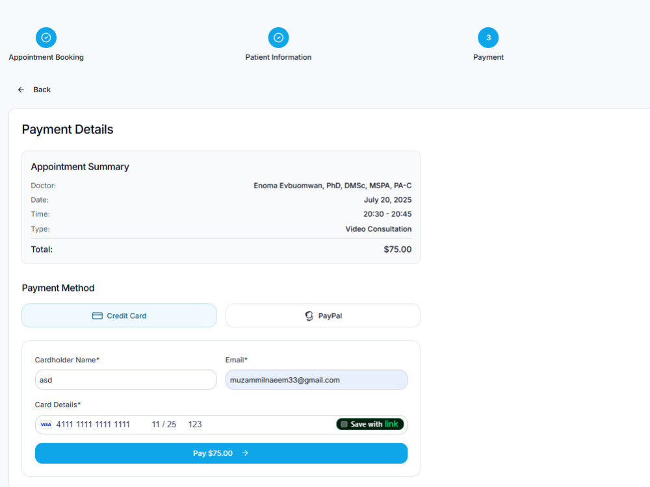Screen dimensions: 650x487
Task: Submit payment with Pay $75.00 button
Action: click(222, 453)
